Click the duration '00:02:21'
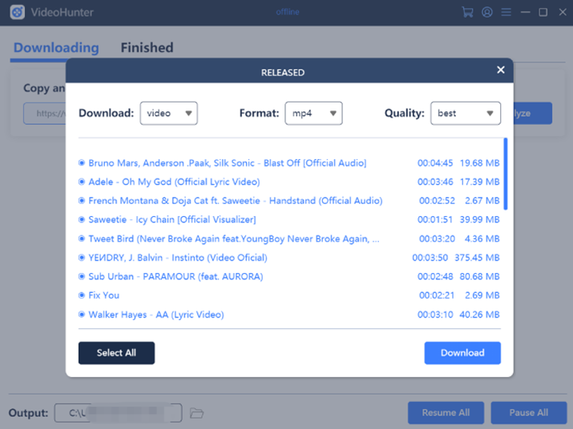The height and width of the screenshot is (429, 573). (x=437, y=295)
